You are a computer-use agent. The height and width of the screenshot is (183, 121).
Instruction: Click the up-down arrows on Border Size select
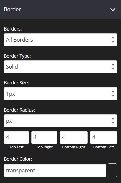coord(113,94)
